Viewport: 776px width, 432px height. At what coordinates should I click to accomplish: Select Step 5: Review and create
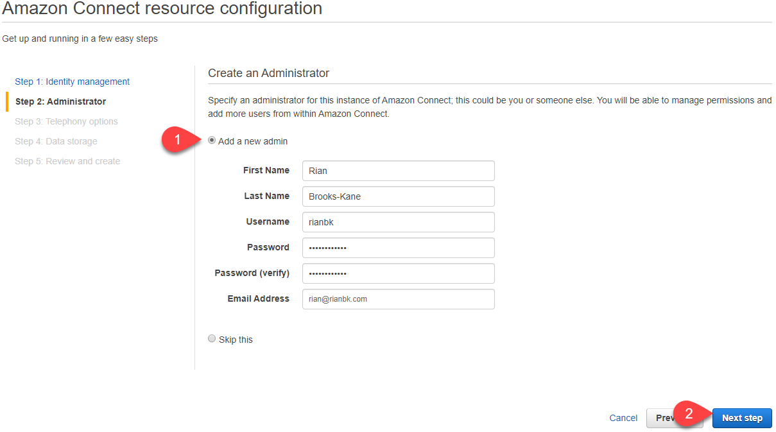pos(67,161)
